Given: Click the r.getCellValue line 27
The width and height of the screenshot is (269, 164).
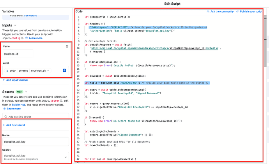Looking at the screenshot, I should [x=139, y=107].
